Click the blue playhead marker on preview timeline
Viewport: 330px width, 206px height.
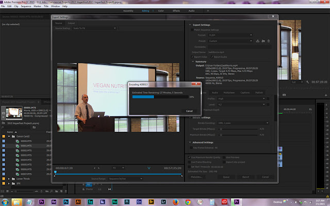coord(55,172)
